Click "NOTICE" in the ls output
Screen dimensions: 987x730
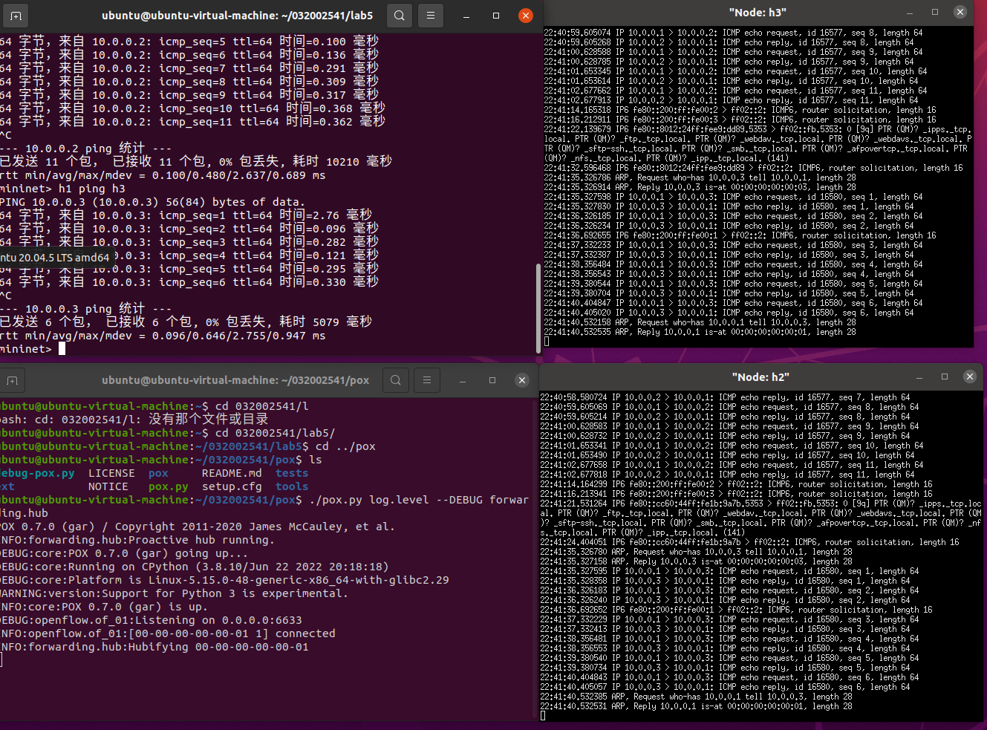[x=108, y=486]
